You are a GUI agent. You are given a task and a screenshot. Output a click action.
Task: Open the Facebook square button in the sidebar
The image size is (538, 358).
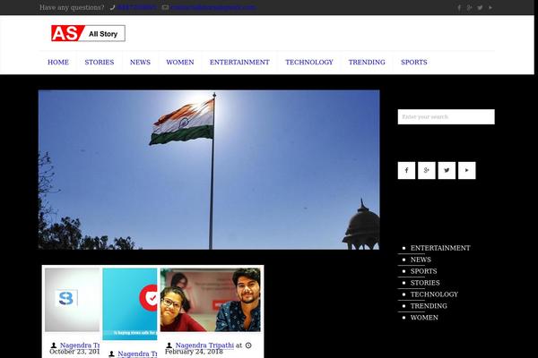[x=406, y=170]
